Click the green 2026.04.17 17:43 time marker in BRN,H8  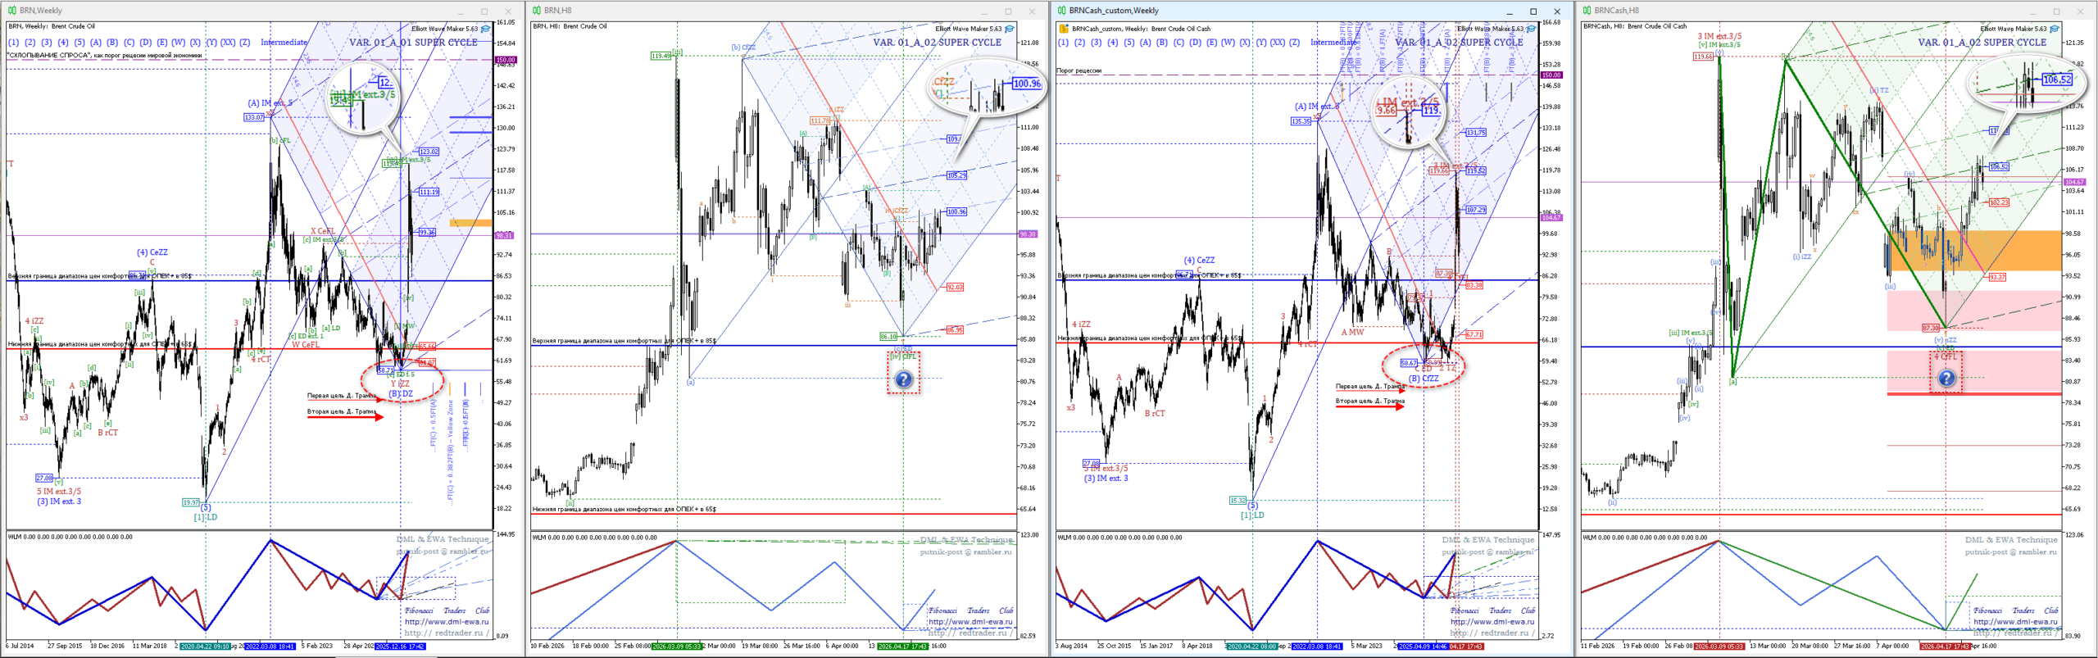point(902,647)
